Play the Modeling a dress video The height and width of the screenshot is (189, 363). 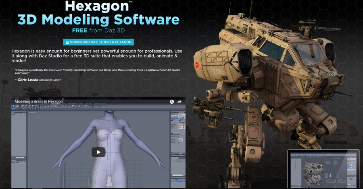coord(98,152)
